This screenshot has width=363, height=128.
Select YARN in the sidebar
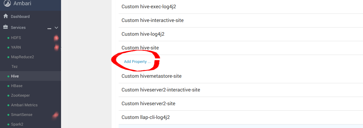(16, 47)
